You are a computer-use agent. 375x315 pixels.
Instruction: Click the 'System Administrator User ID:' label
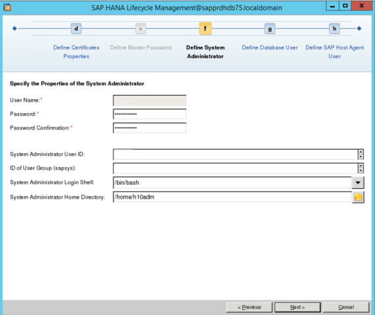click(48, 155)
